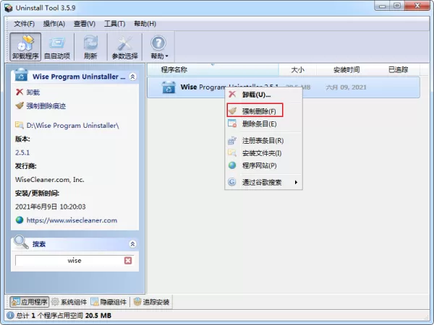Open the D:\Wise Program Uninstaller\ folder link
The height and width of the screenshot is (325, 434).
[72, 126]
